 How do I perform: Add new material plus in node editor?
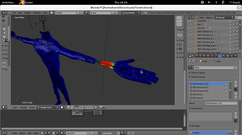92,133
